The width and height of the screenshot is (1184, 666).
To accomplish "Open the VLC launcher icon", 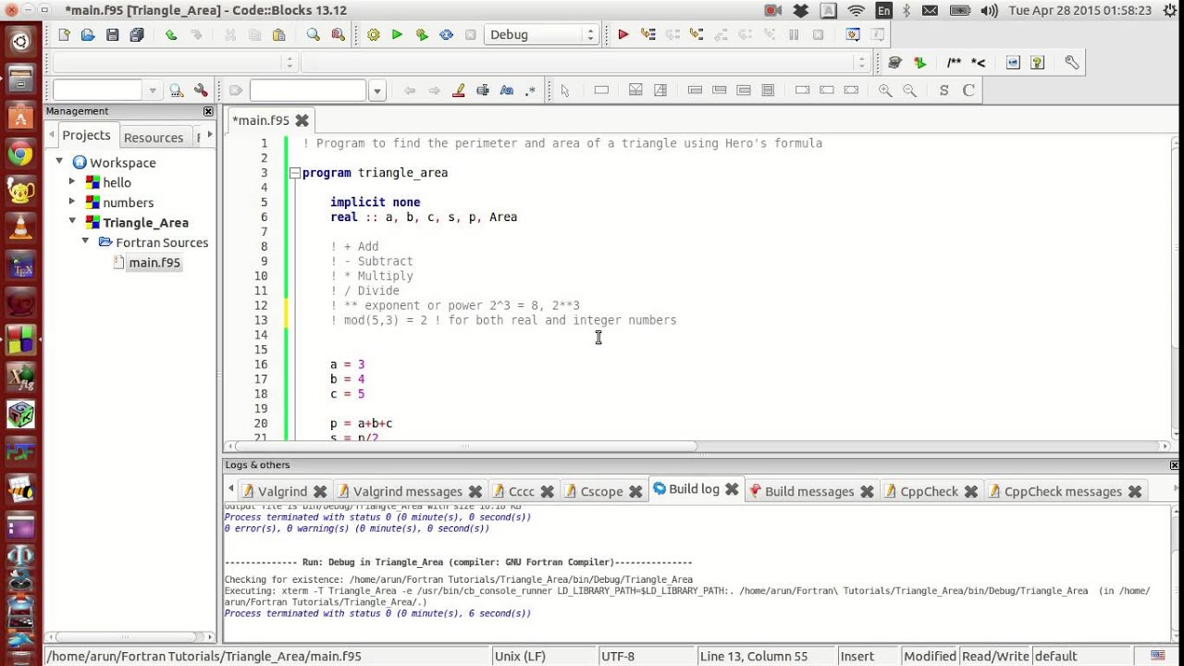I will point(20,227).
